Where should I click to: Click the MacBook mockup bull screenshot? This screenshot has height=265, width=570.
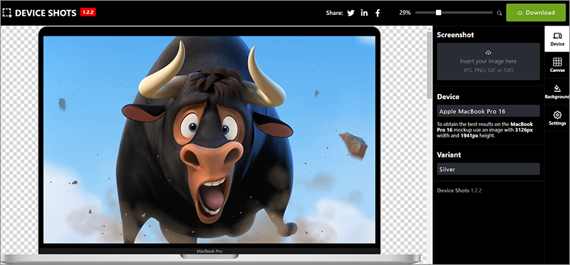[209, 139]
